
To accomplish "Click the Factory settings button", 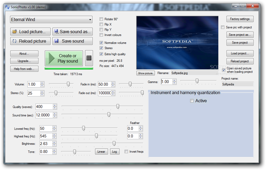I will 240,19.
